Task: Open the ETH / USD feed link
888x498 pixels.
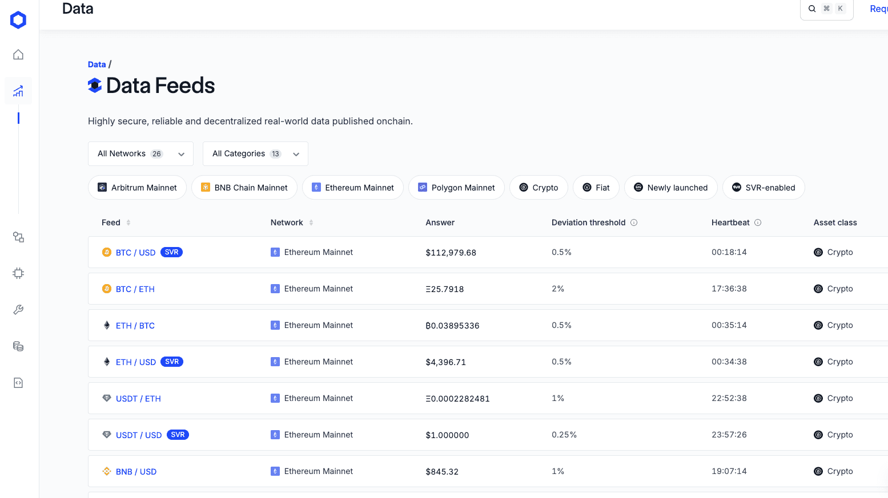Action: tap(136, 362)
